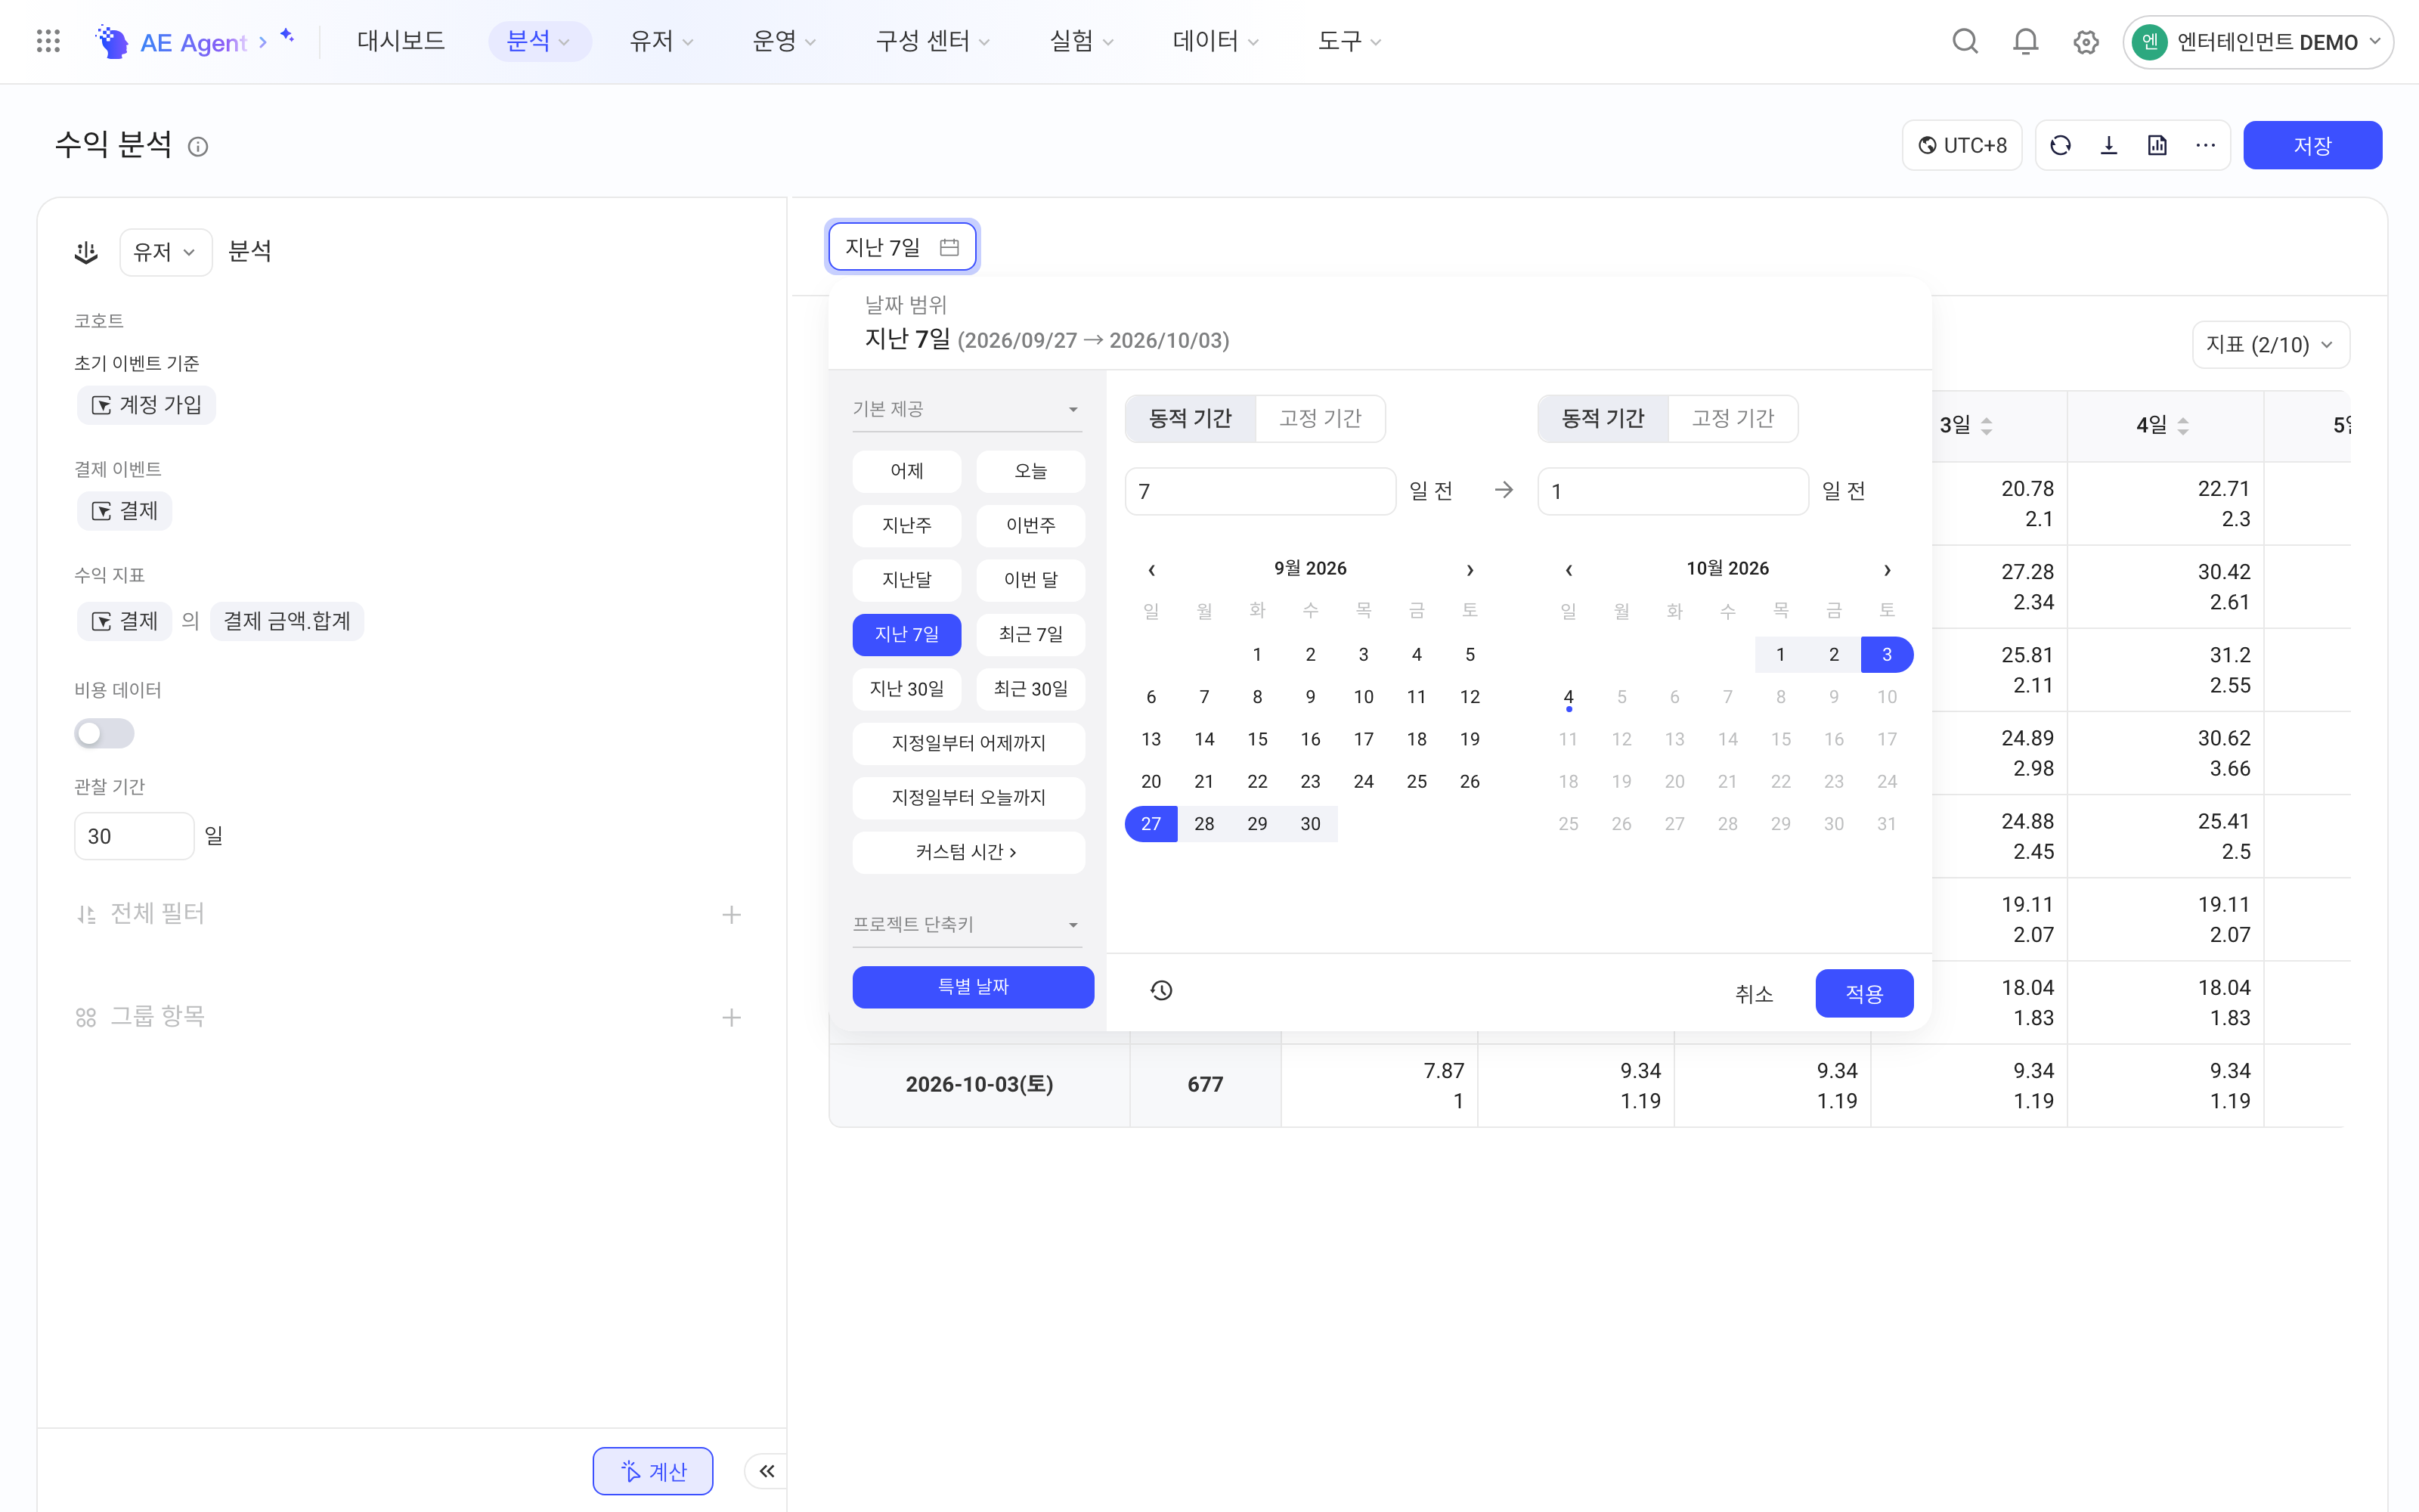The height and width of the screenshot is (1512, 2419).
Task: Click the 관찰 기간 days input field
Action: coord(134,836)
